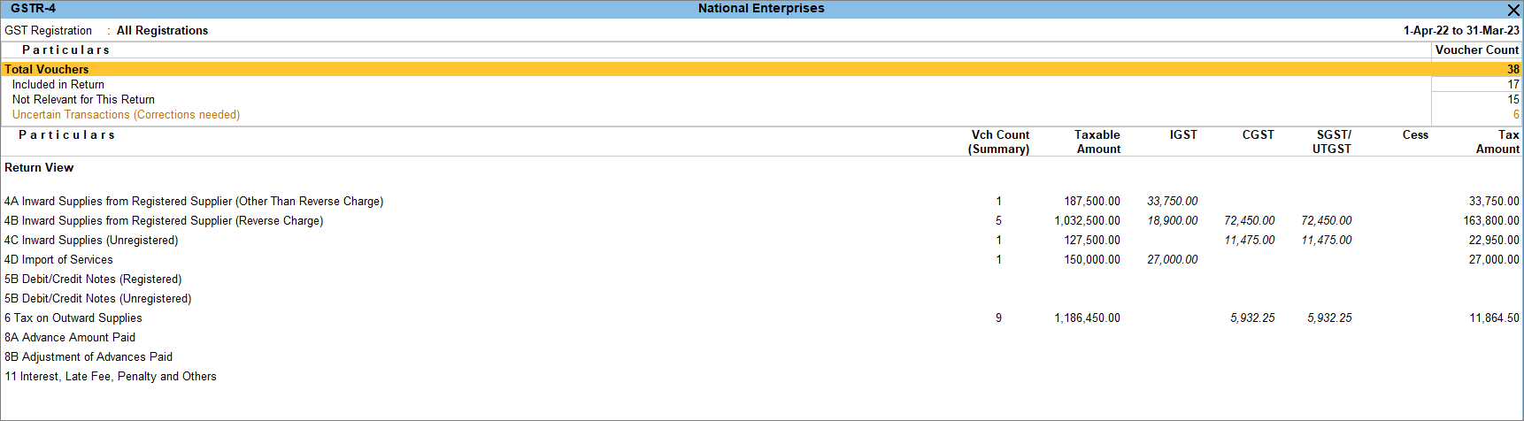Click tax amount 163,800.00
The image size is (1524, 421).
pos(1491,221)
